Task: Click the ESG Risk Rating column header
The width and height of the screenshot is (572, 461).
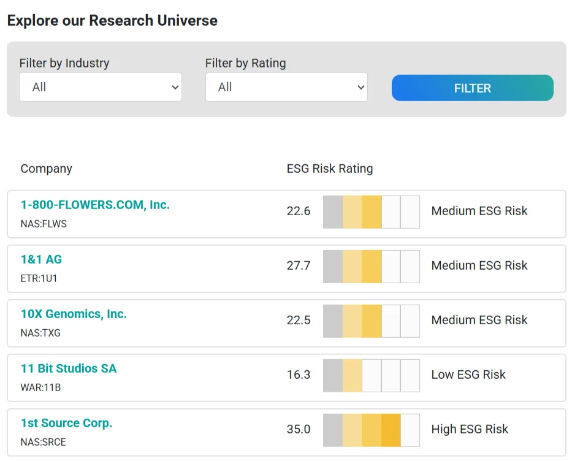Action: (330, 169)
